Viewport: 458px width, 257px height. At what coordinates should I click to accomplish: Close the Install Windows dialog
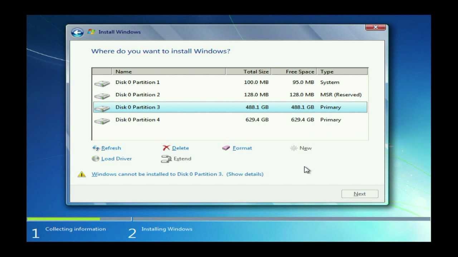376,27
